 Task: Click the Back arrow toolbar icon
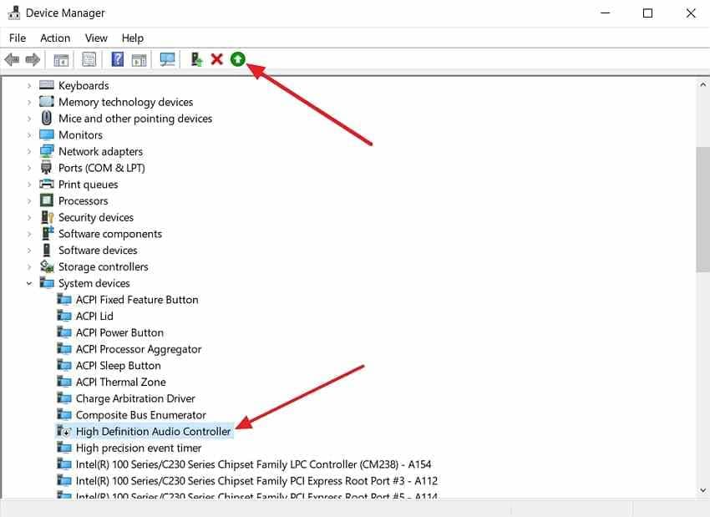(12, 59)
